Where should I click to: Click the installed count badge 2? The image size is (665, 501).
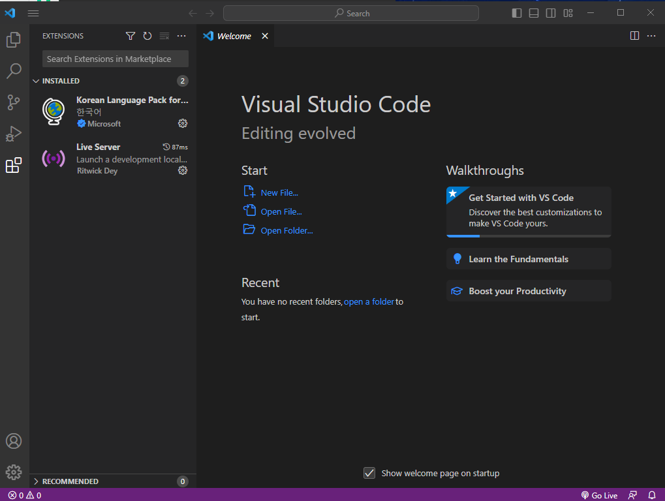182,81
